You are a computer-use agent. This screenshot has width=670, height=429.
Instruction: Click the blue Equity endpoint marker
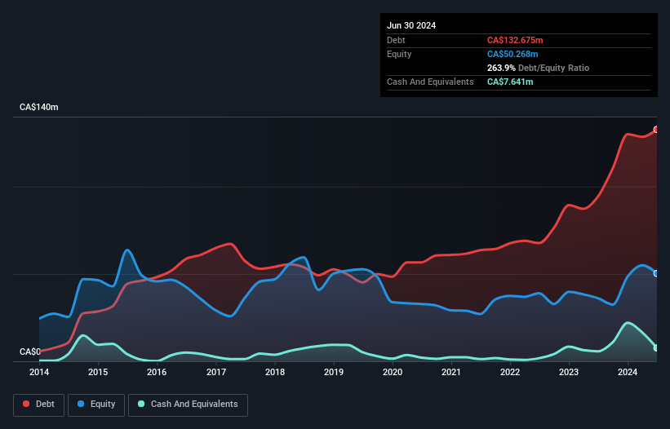[x=656, y=273]
